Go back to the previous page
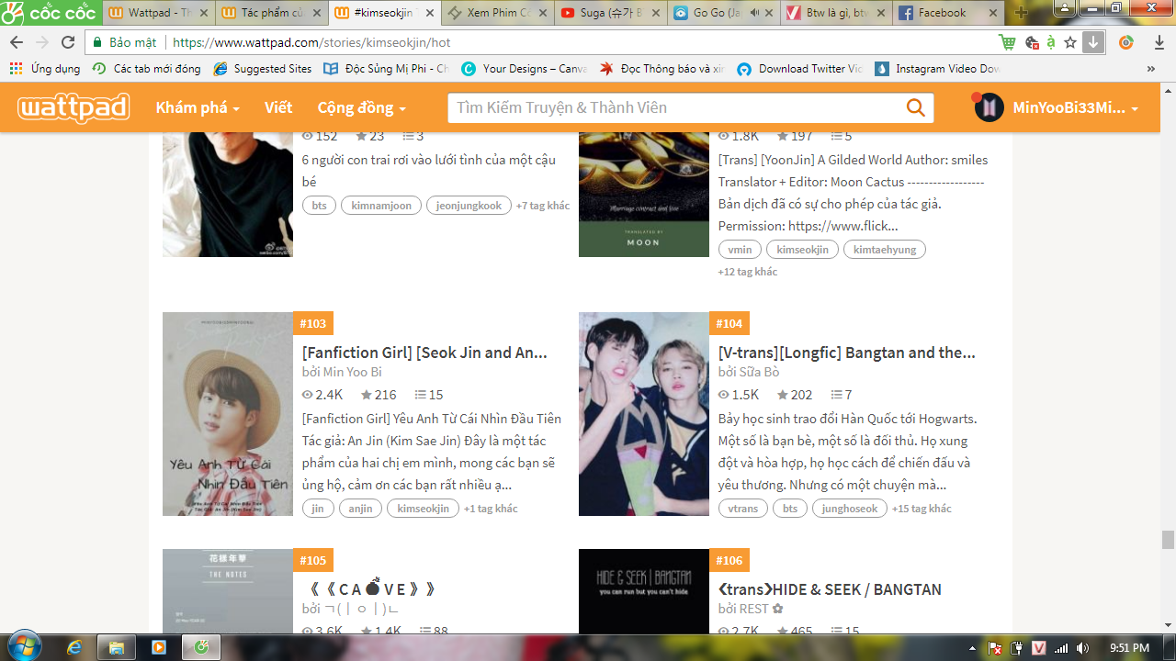The height and width of the screenshot is (661, 1176). click(x=17, y=42)
